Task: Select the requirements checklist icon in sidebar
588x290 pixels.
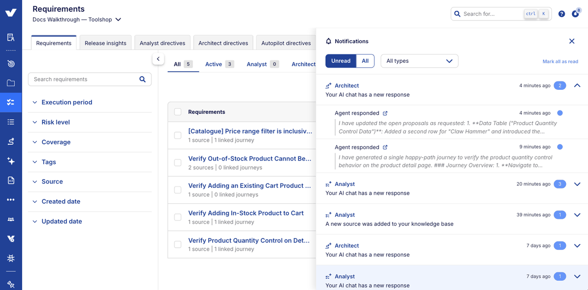Action: (x=11, y=103)
